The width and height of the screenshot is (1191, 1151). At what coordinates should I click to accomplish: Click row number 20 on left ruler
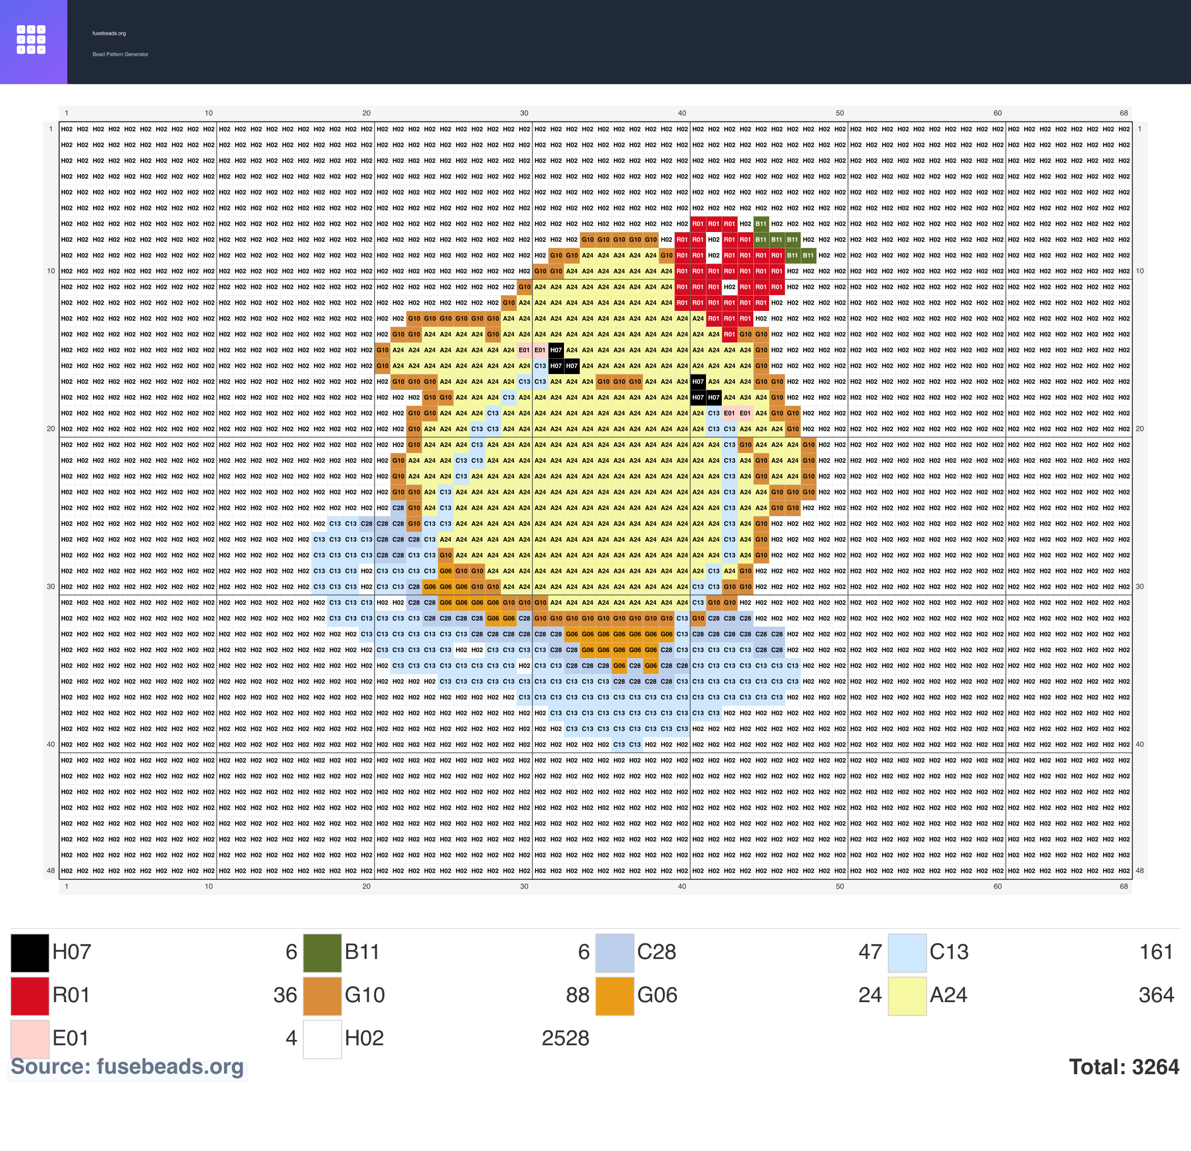pos(51,429)
